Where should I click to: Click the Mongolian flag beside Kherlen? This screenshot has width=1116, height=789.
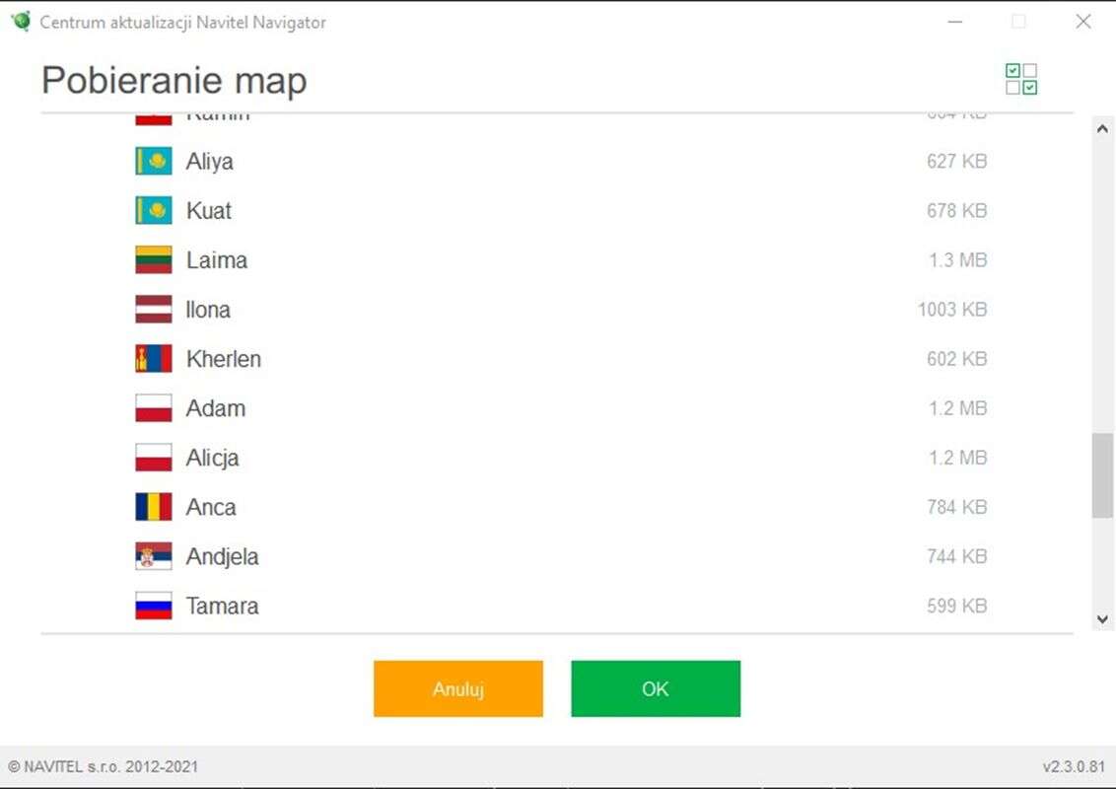coord(153,359)
